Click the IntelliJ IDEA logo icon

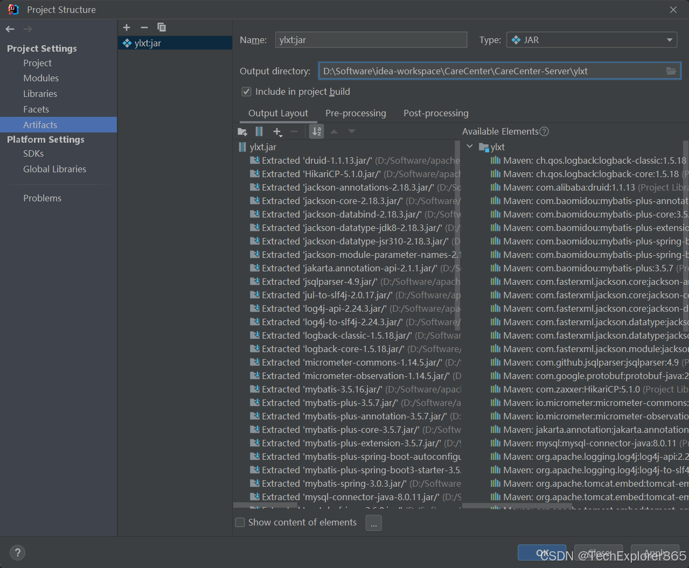(13, 9)
